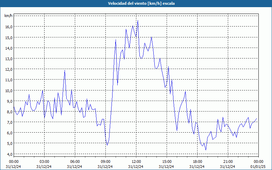The height and width of the screenshot is (170, 272).
Task: Click the 06:00 time label on the x-axis
Action: (75, 162)
